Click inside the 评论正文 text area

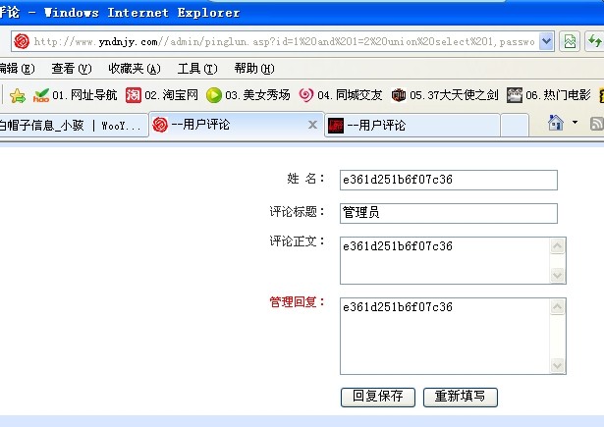click(445, 261)
